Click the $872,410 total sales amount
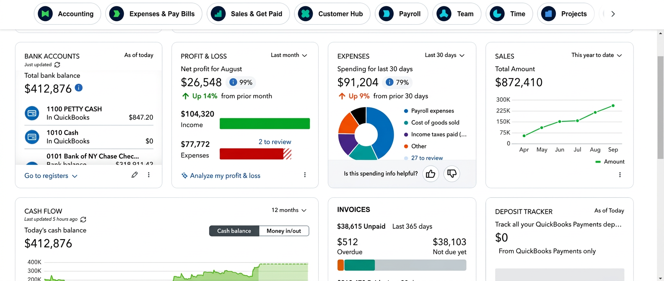Viewport: 664px width, 281px height. [519, 82]
